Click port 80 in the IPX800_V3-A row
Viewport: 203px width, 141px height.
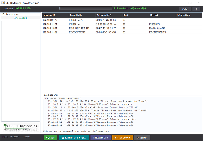point(124,20)
